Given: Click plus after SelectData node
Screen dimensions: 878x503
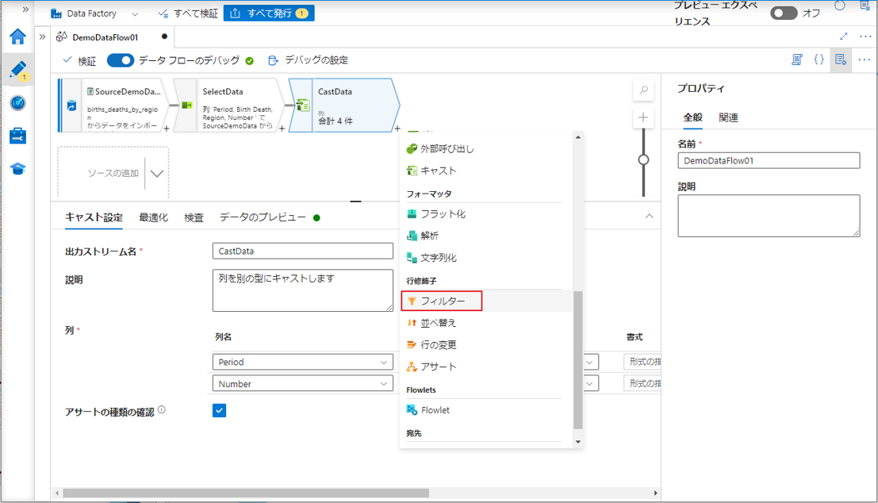Looking at the screenshot, I should pos(282,129).
